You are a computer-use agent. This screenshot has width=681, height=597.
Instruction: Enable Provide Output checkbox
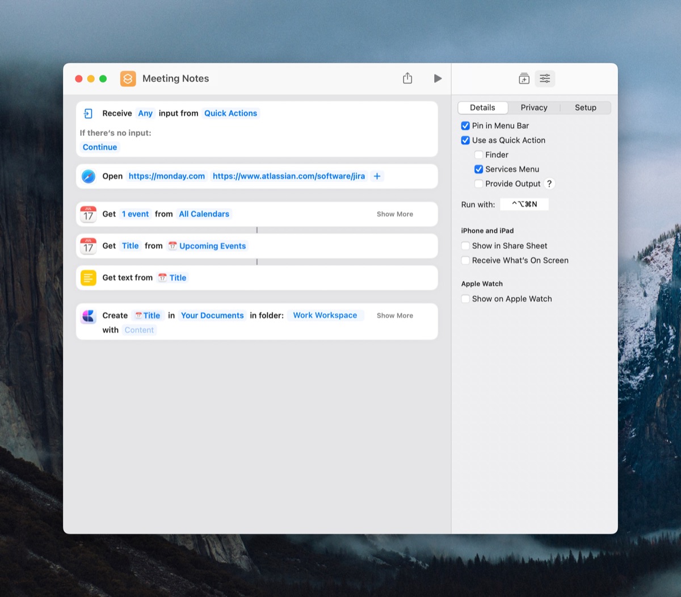[478, 183]
